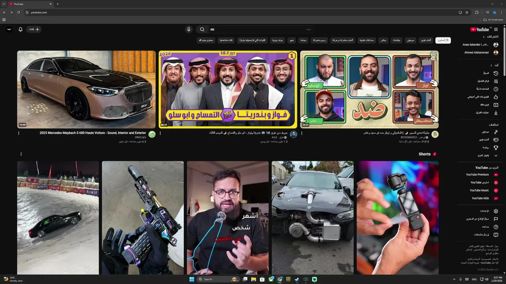Open the taskbar weather widget
Image resolution: width=506 pixels, height=284 pixels.
click(x=13, y=279)
